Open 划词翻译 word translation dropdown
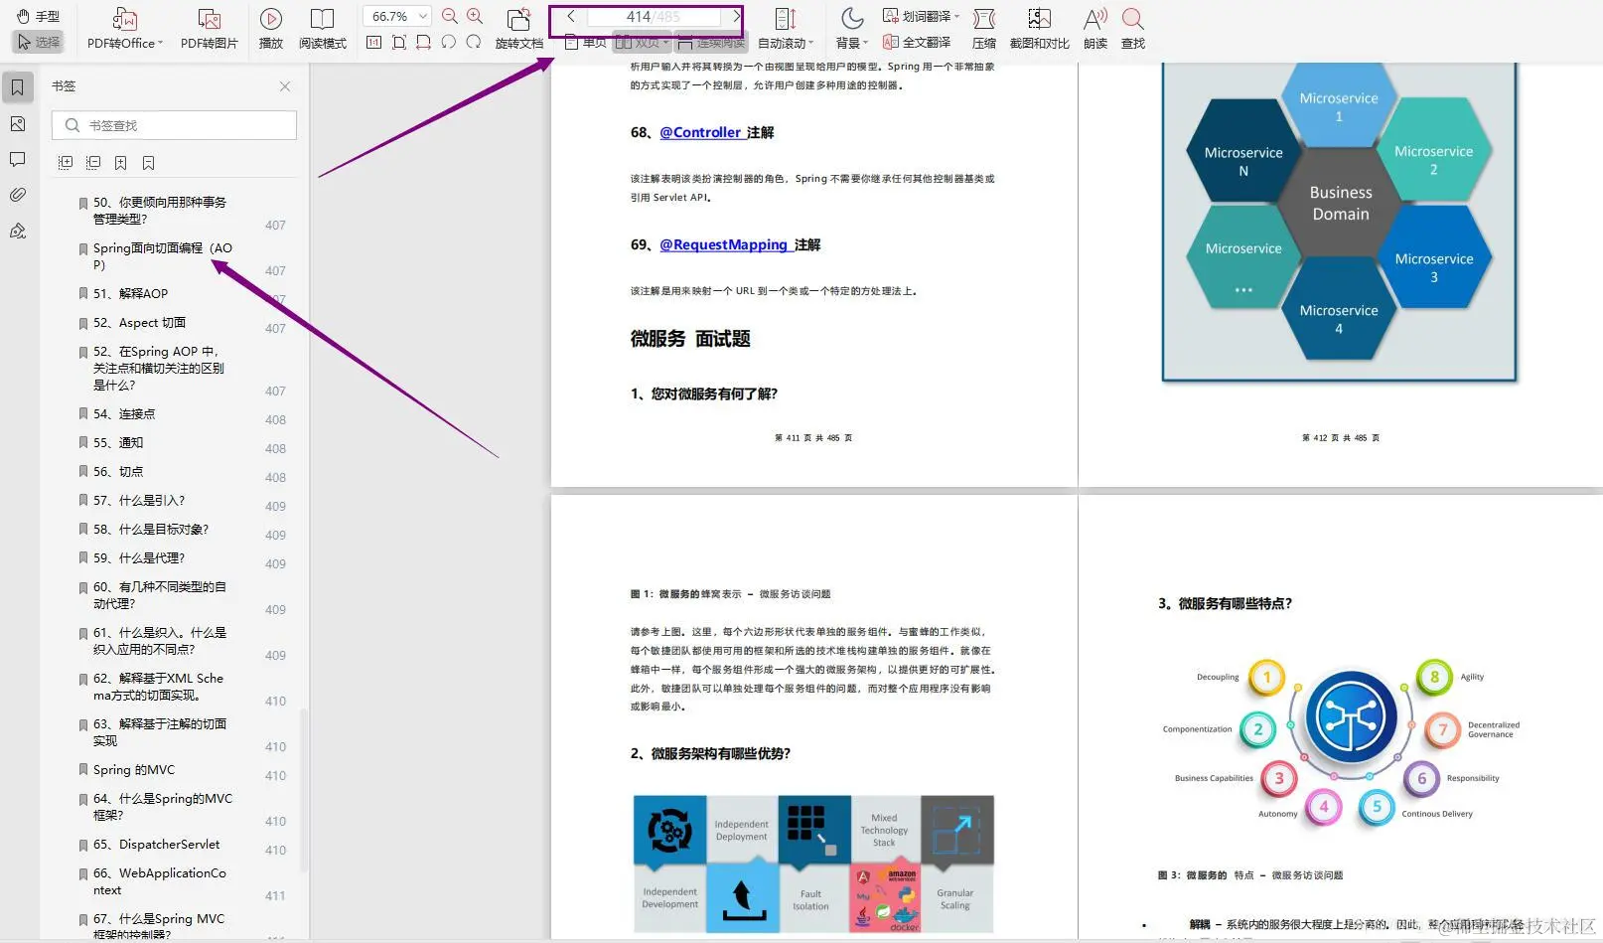1603x943 pixels. (921, 16)
